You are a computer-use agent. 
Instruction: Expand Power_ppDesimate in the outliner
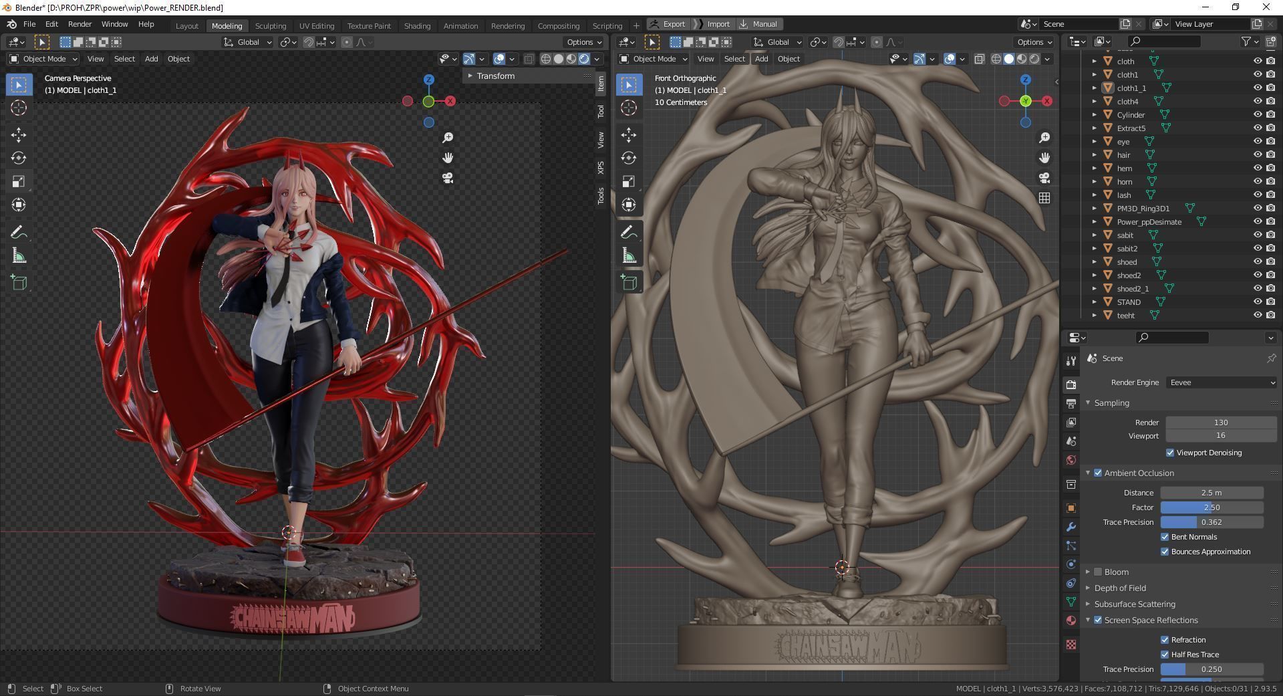(x=1094, y=221)
